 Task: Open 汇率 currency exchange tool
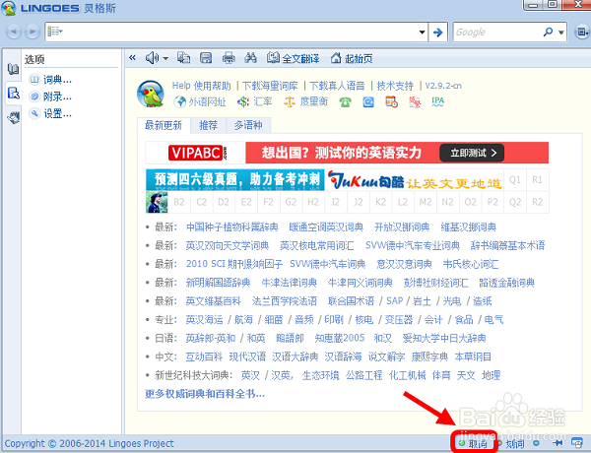coord(255,101)
